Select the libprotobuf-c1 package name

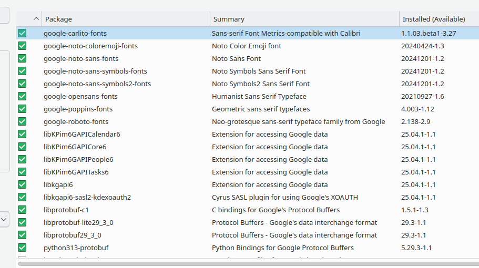pos(66,210)
